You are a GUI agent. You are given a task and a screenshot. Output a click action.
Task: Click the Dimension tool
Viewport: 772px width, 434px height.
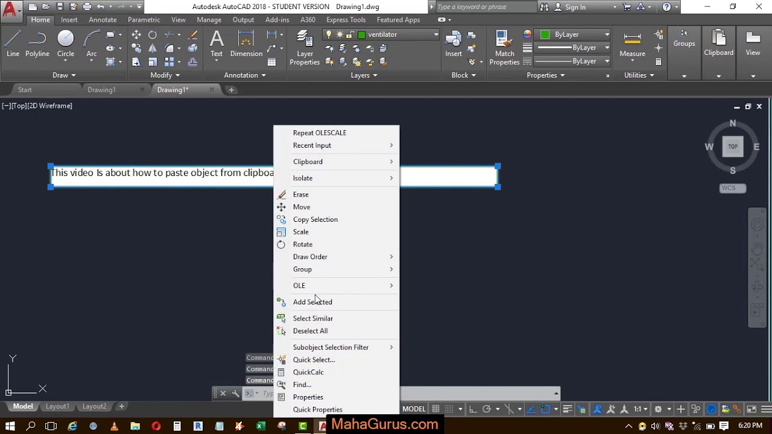click(246, 45)
